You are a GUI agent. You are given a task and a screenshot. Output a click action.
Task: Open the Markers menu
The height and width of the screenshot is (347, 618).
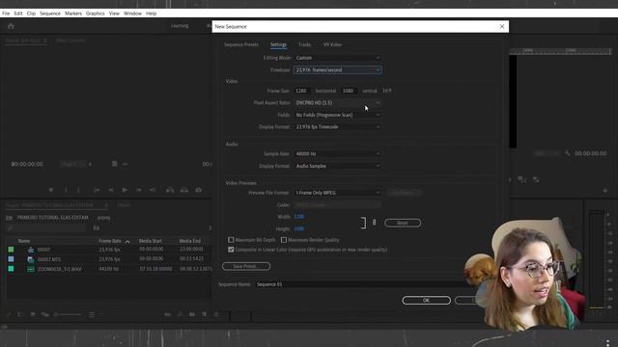(73, 13)
